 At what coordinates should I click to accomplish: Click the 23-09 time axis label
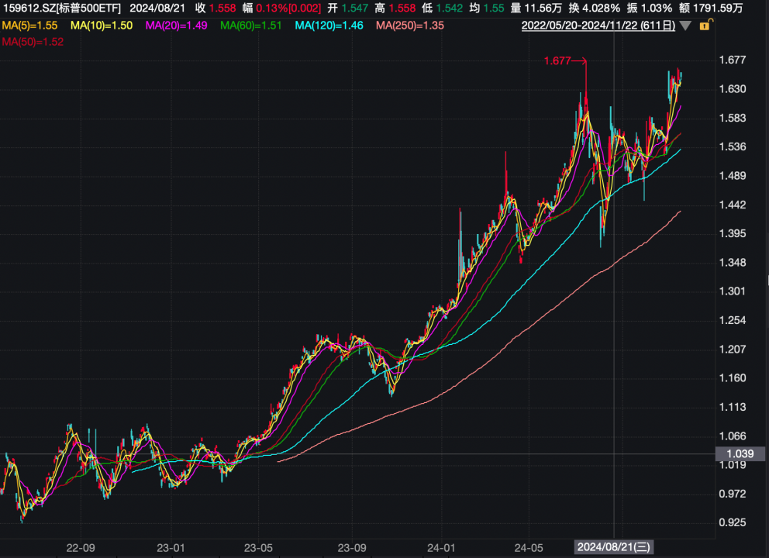pyautogui.click(x=352, y=548)
